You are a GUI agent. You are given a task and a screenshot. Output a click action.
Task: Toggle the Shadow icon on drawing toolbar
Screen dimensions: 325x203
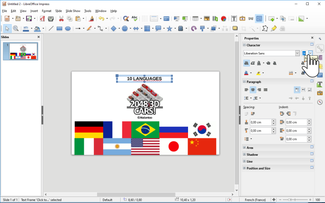(235, 28)
